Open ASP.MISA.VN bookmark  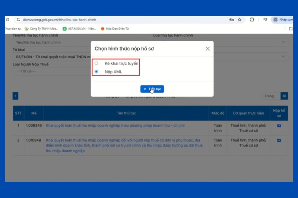[x=80, y=29]
